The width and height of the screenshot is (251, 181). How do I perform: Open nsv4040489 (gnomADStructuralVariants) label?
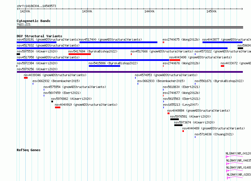click(x=213, y=128)
